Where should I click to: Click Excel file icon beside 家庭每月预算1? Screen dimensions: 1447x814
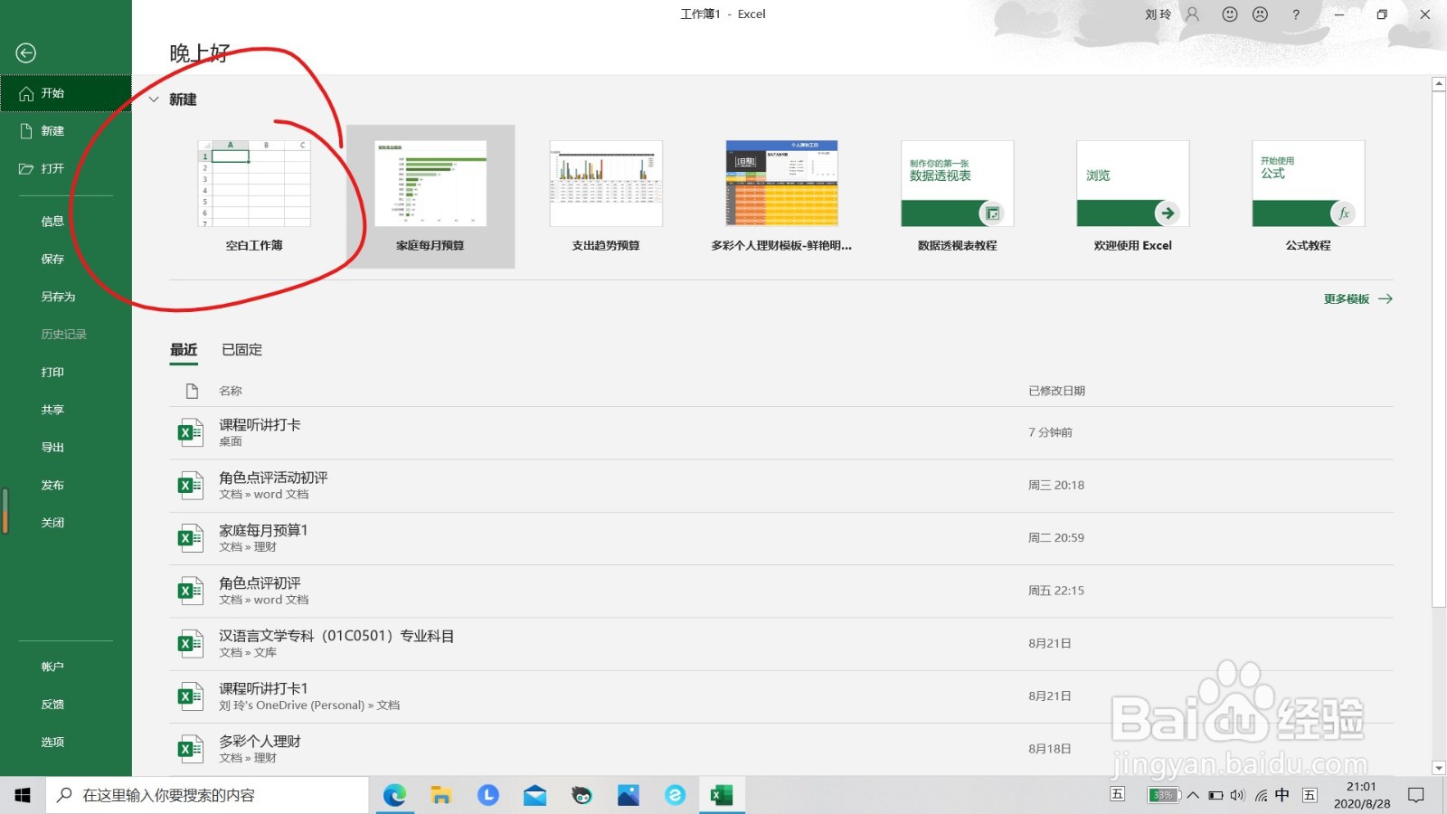pos(190,538)
